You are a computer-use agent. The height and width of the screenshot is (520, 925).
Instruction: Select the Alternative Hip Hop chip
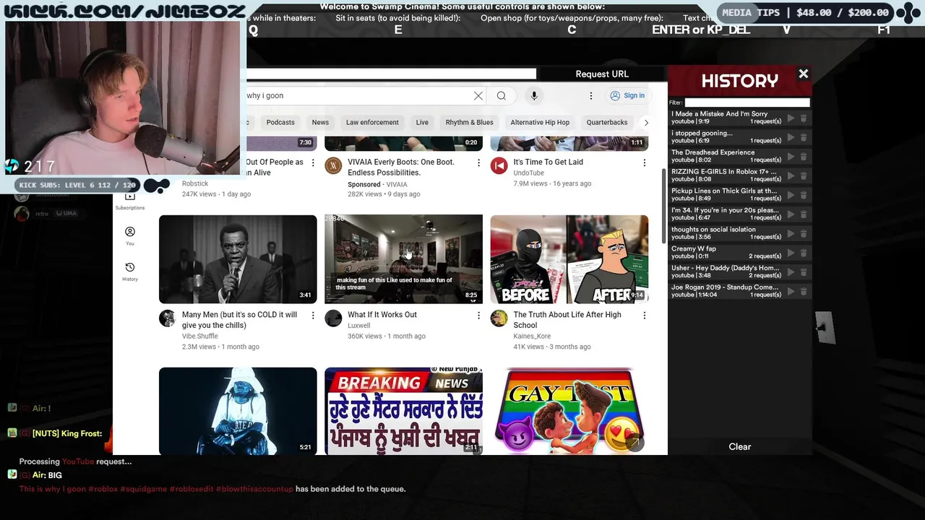(540, 123)
